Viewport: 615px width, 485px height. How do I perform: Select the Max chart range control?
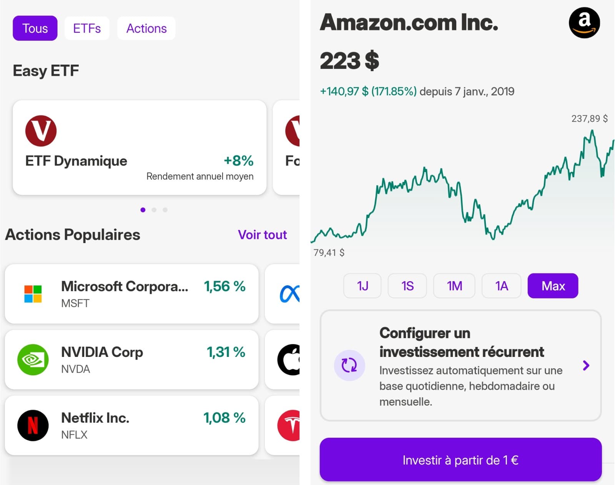click(x=553, y=286)
